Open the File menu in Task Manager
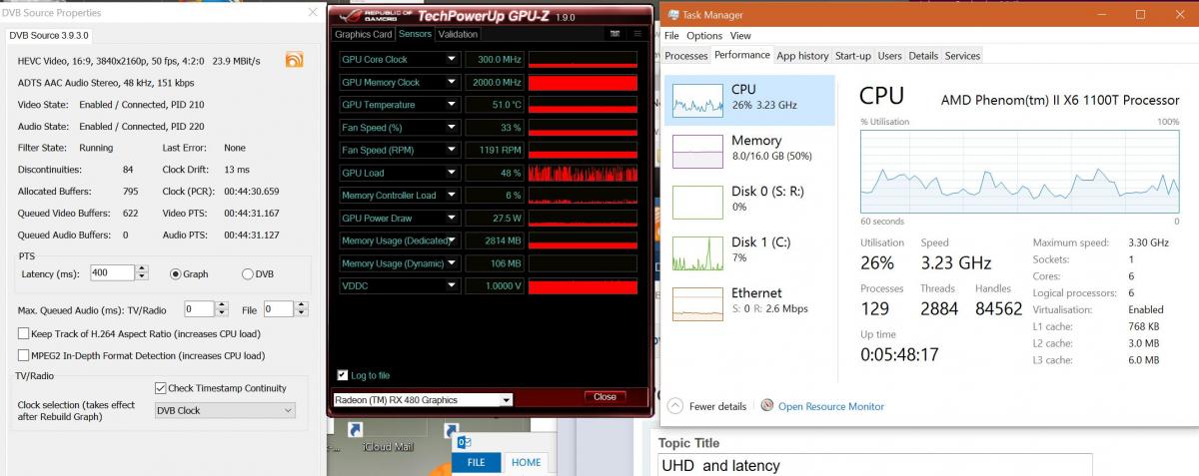 point(671,36)
